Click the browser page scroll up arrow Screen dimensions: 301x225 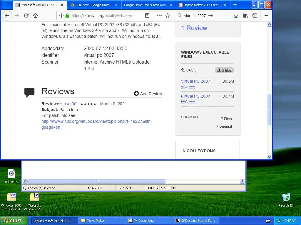(269, 24)
